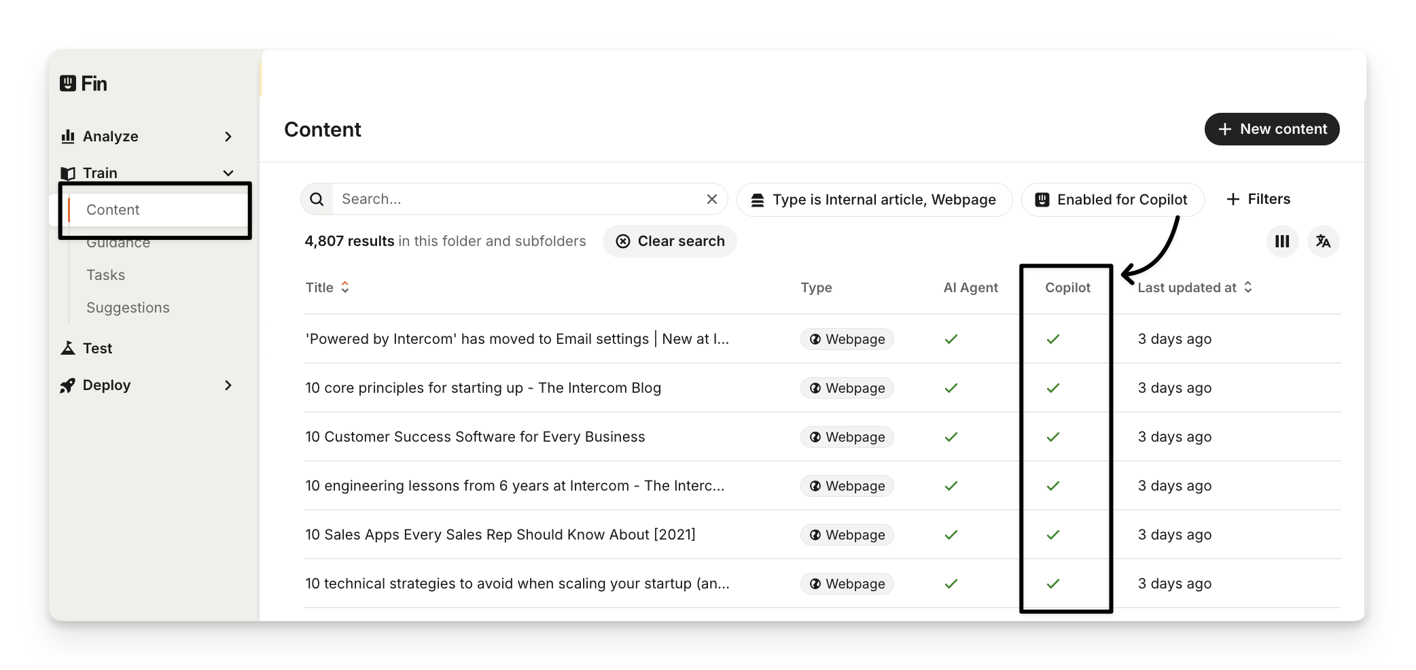Click the Test flask icon in sidebar

pos(68,349)
